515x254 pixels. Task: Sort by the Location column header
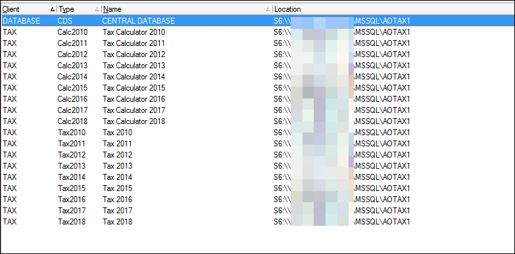(x=393, y=9)
